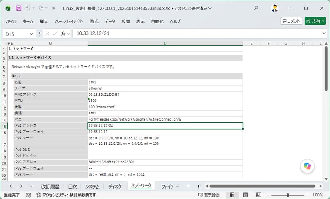Select the MTU value cell 1500
Viewport: 330px width, 199px height.
point(165,101)
